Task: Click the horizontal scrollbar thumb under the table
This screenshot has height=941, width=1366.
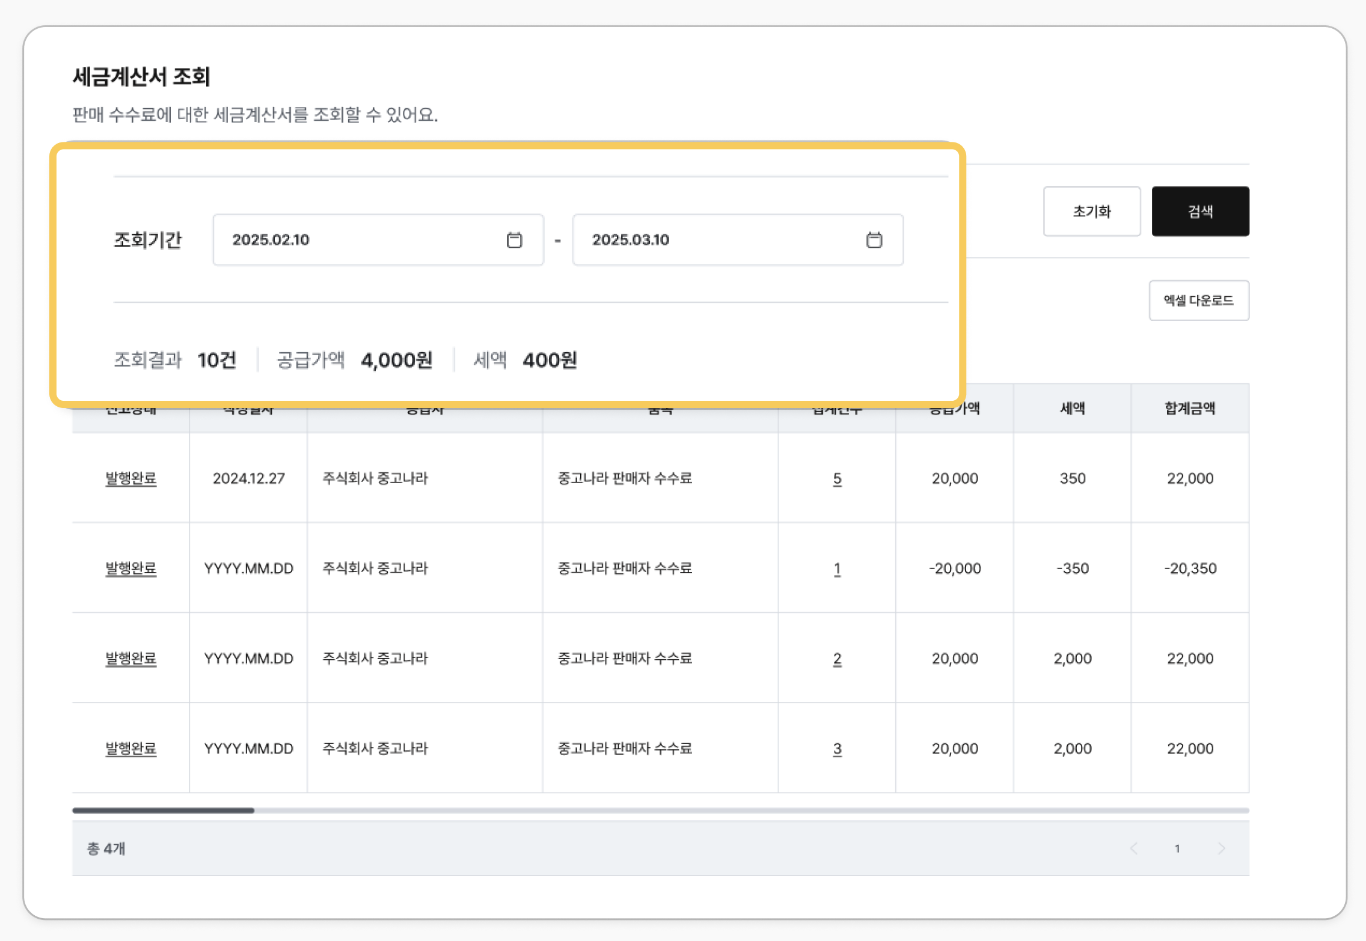Action: pos(164,811)
